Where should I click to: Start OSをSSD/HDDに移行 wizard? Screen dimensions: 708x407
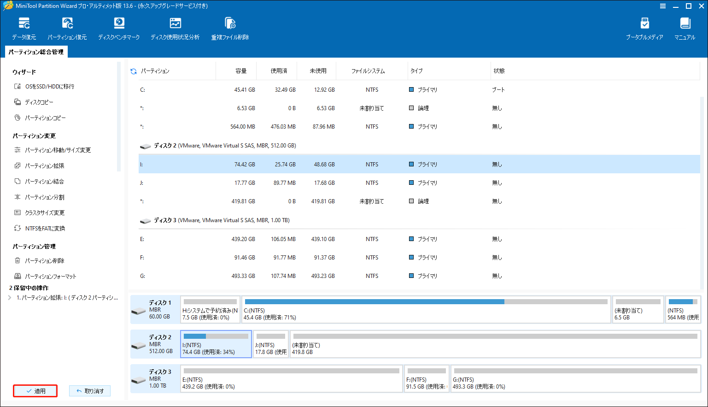coord(44,86)
